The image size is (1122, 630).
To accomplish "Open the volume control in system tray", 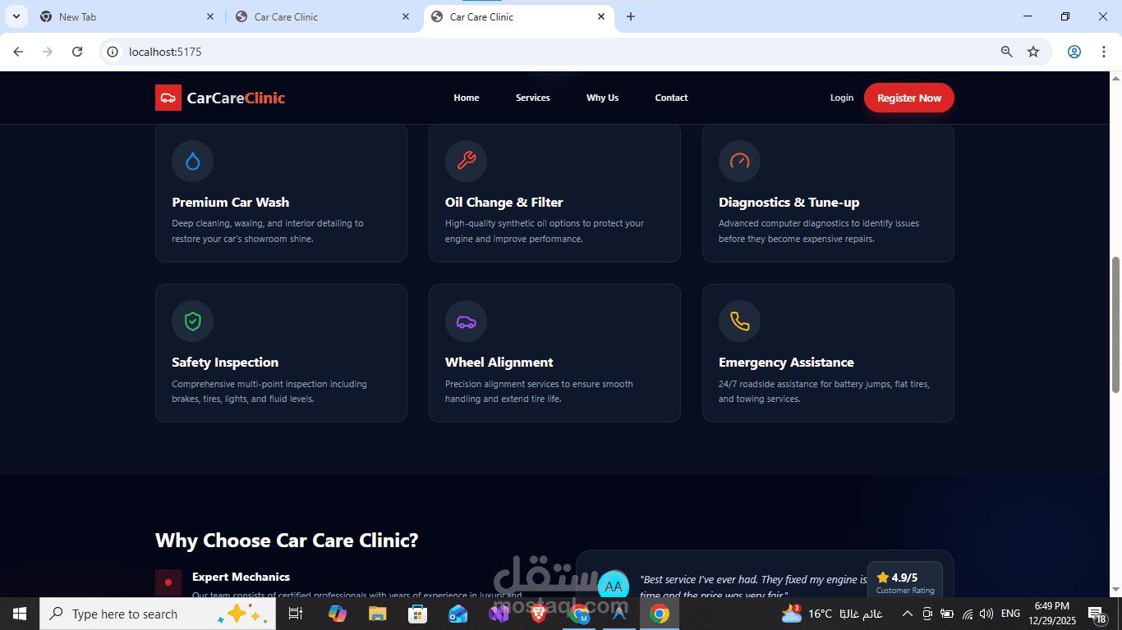I will (x=986, y=614).
